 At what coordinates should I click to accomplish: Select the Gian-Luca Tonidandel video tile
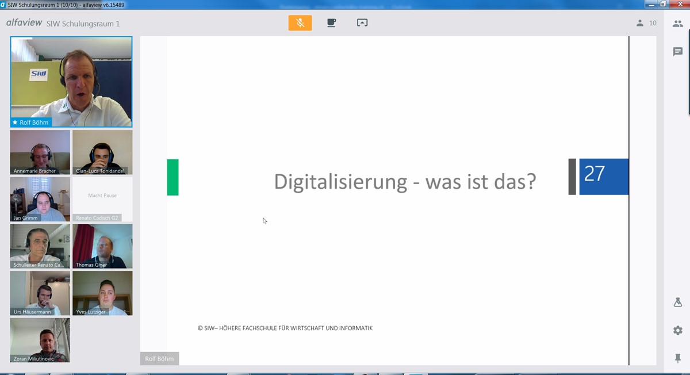coord(102,151)
